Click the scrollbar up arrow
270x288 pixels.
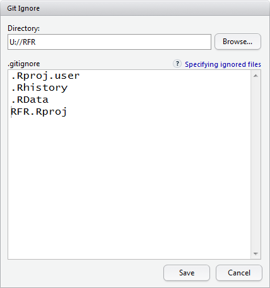(x=255, y=76)
